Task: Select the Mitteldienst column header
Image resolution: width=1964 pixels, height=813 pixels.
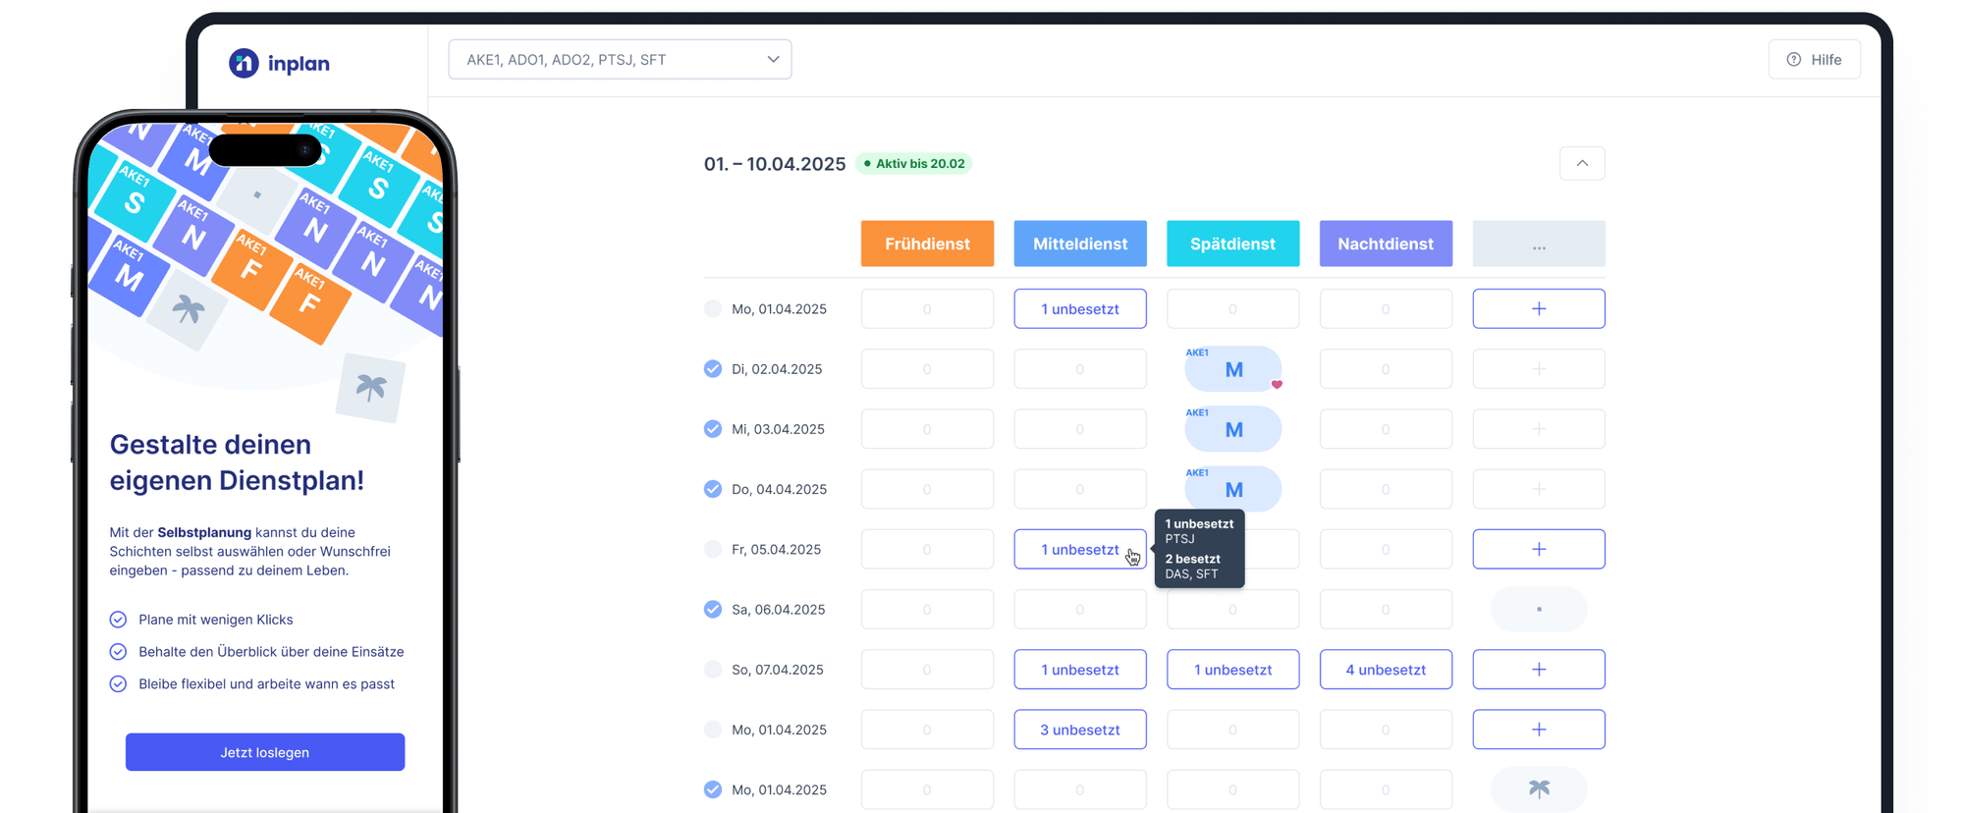Action: [x=1080, y=244]
